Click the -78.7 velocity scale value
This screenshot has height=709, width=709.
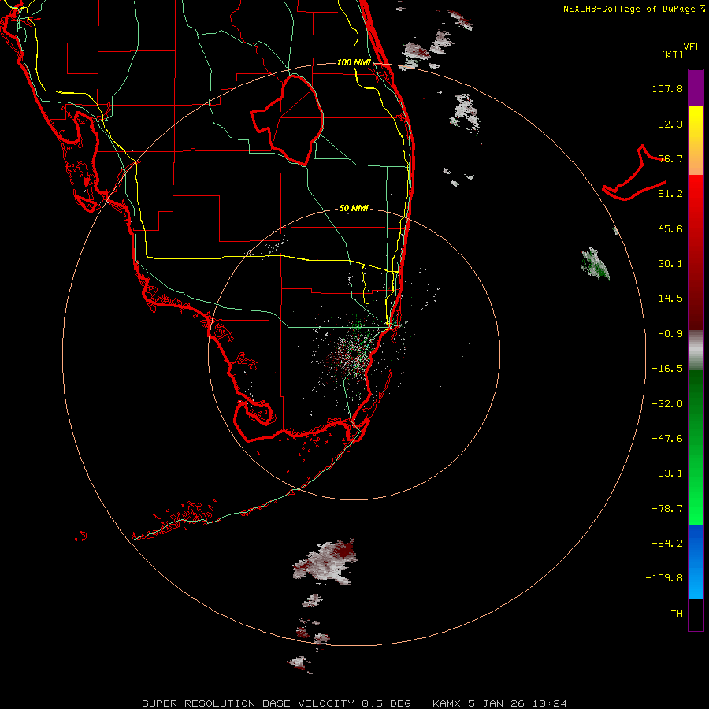tap(667, 509)
